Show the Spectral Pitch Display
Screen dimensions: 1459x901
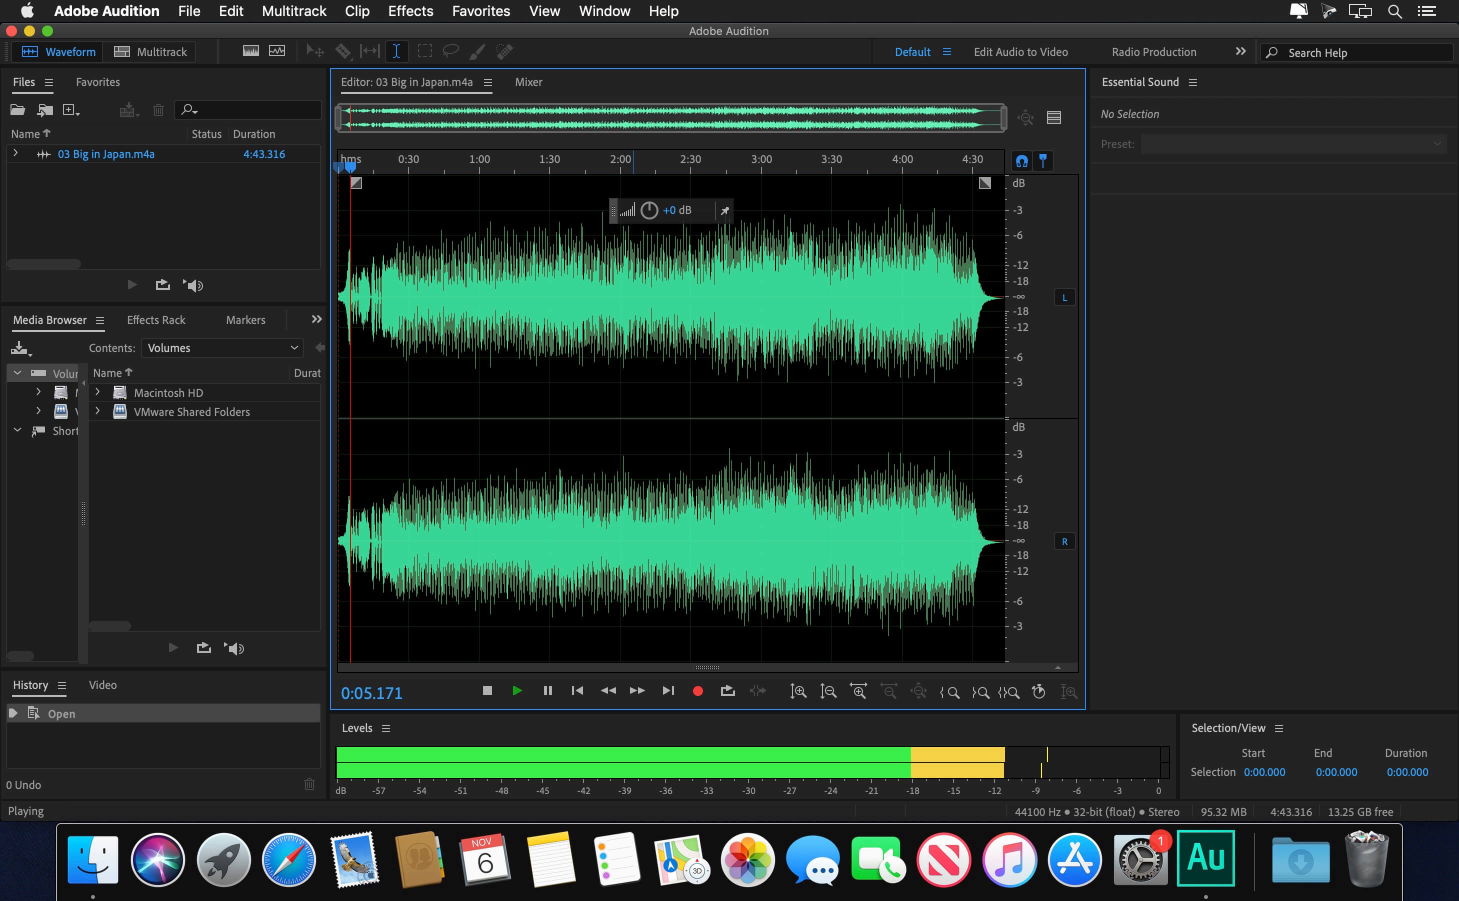tap(277, 51)
